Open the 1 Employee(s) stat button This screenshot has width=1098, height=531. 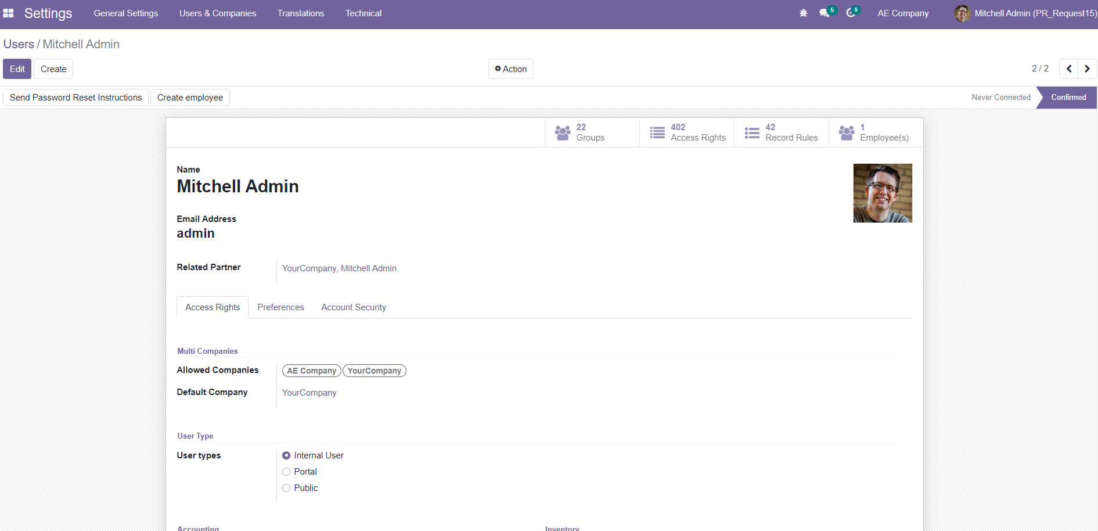coord(876,132)
